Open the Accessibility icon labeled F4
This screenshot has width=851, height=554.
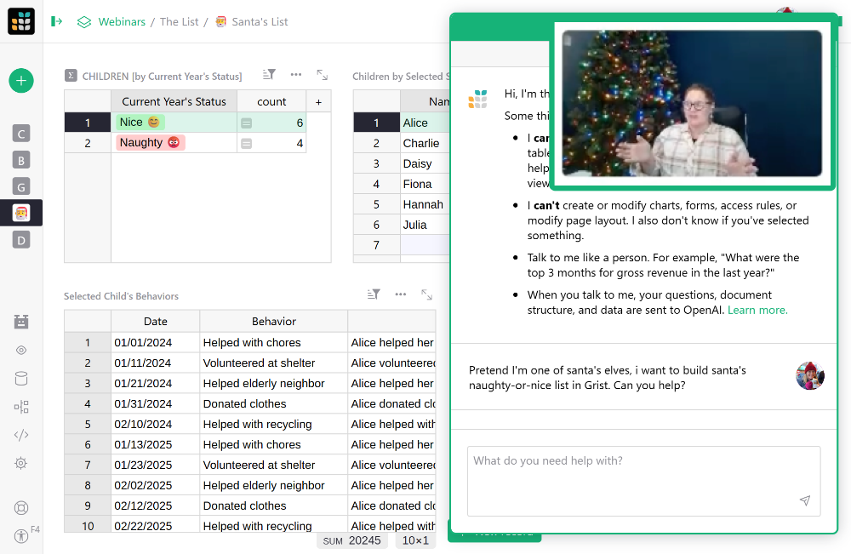[x=21, y=536]
